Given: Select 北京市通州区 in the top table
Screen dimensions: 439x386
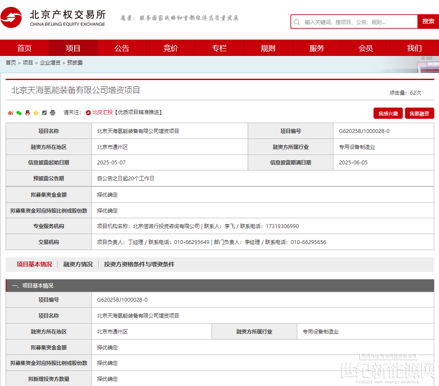Looking at the screenshot, I should point(112,147).
